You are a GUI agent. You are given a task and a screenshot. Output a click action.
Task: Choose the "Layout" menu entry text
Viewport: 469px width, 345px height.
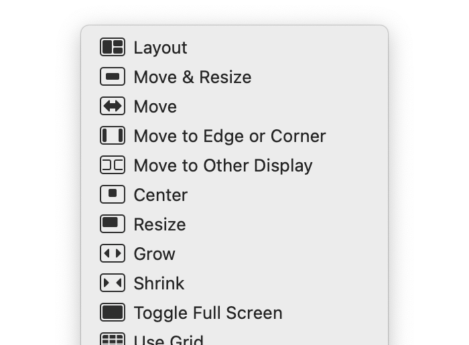click(160, 48)
